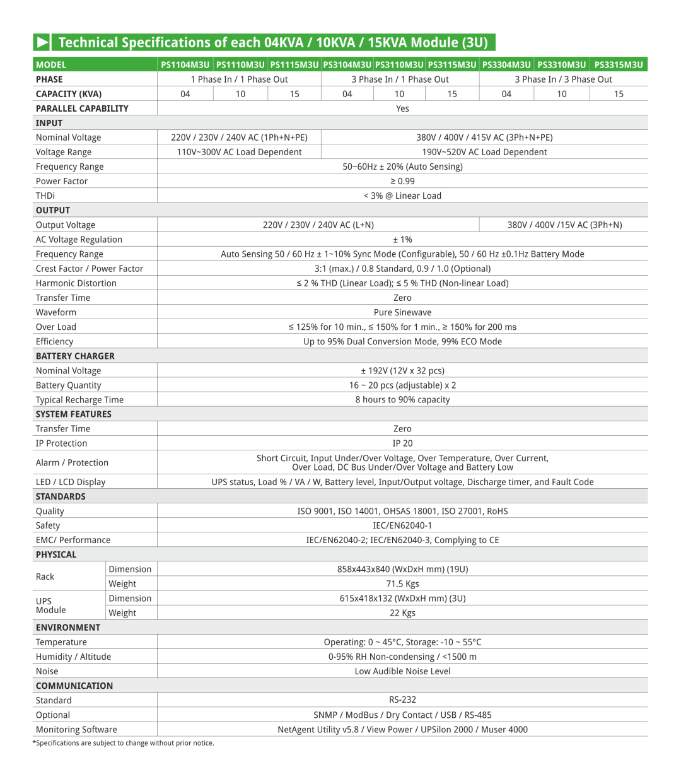Click the '1 Phase In / 1 Phase Out' cell
Image resolution: width=681 pixels, height=779 pixels.
click(x=239, y=79)
